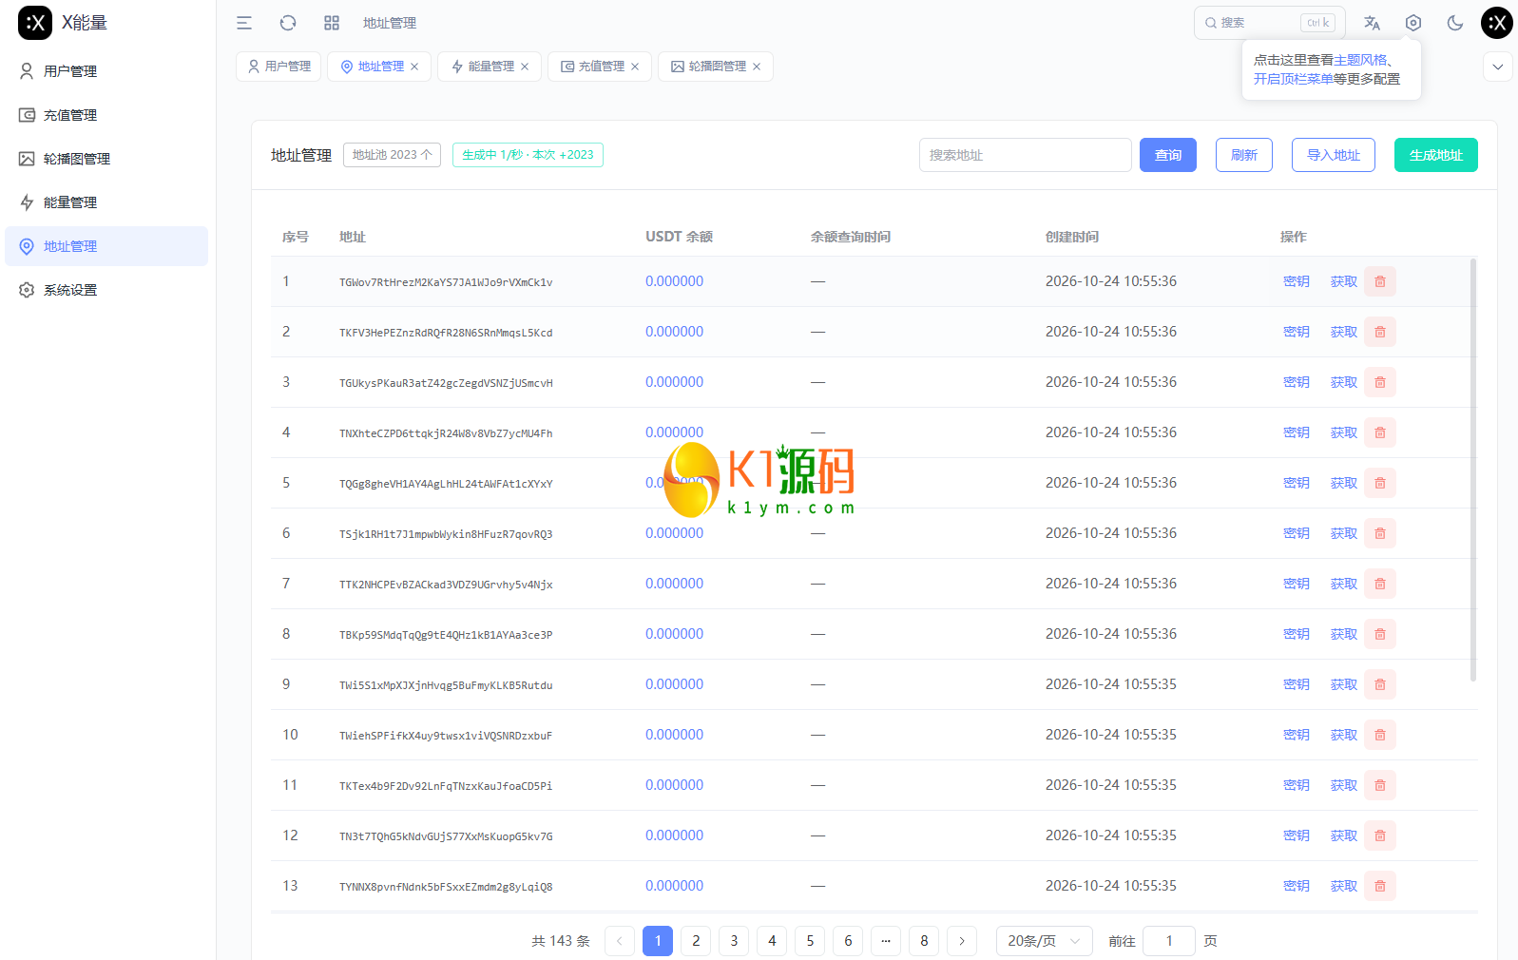Close the 轮播图管理 tab
1518x960 pixels.
click(757, 67)
